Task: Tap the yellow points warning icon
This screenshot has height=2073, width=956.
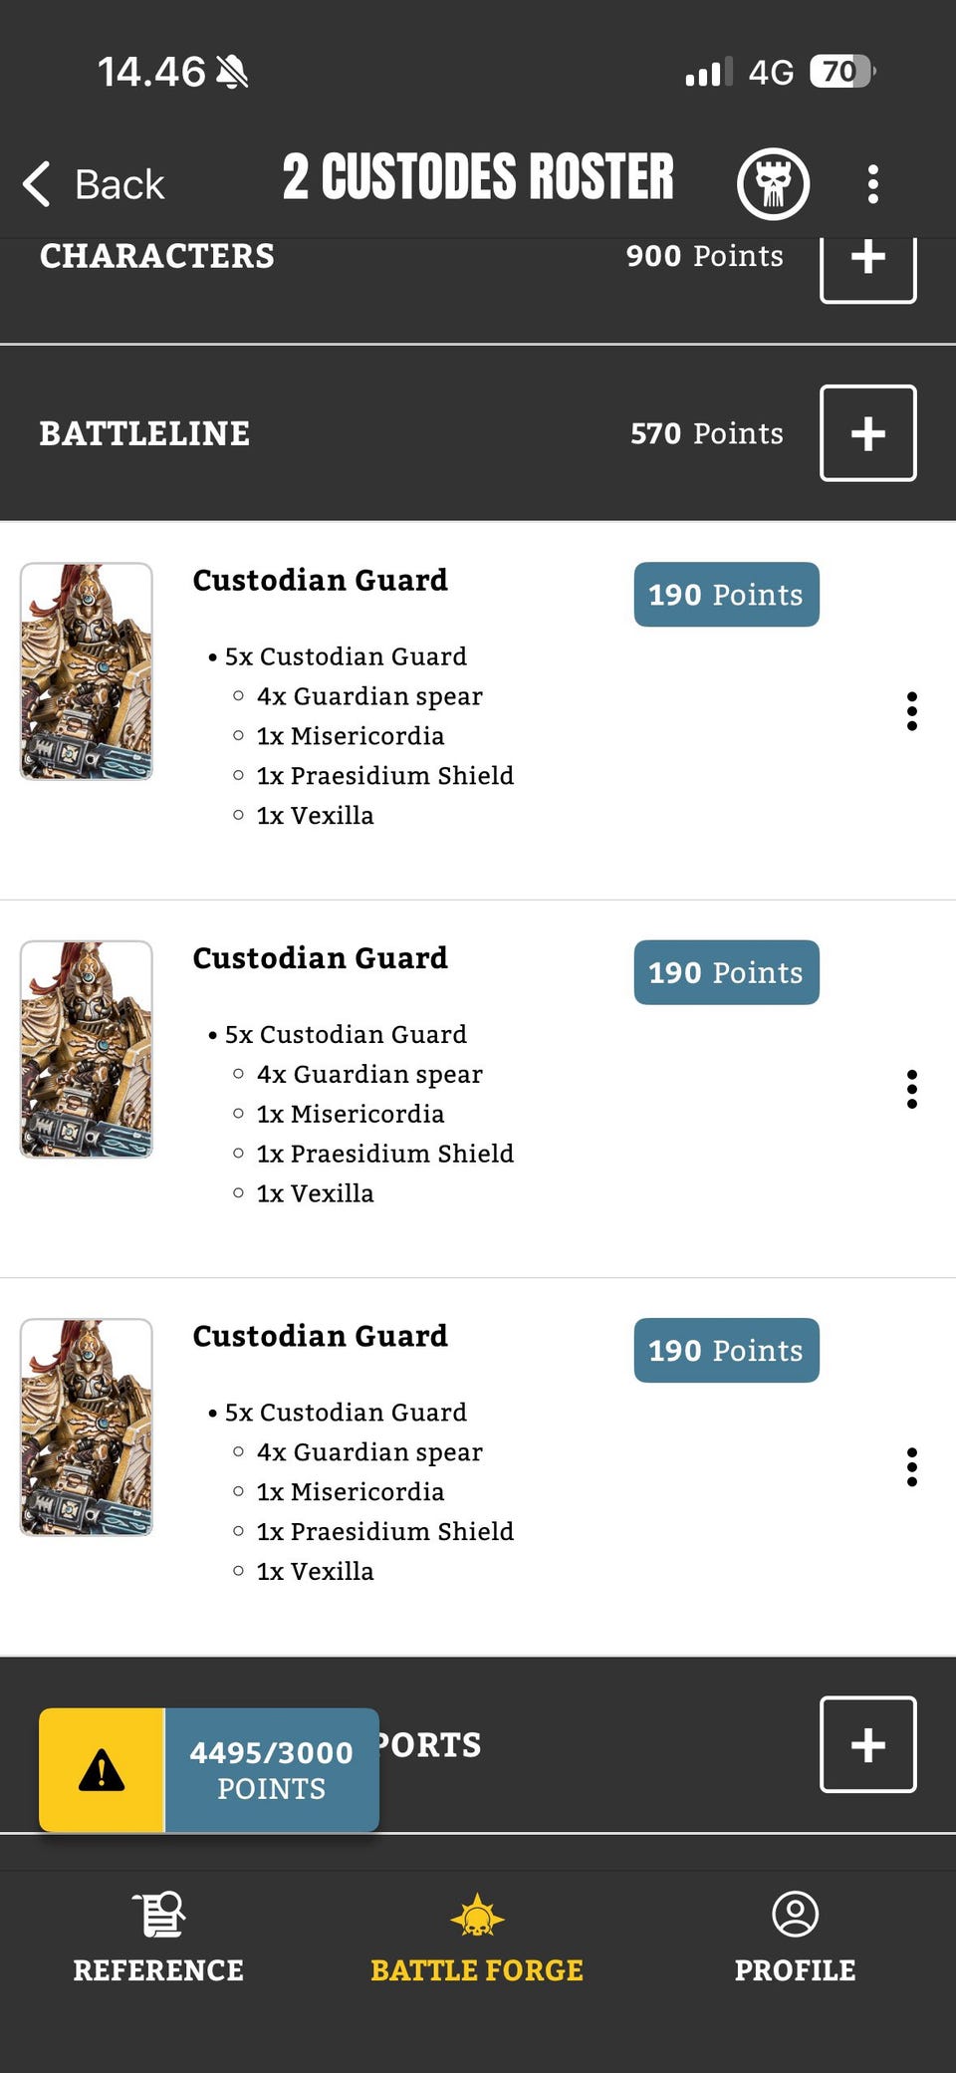Action: click(102, 1770)
